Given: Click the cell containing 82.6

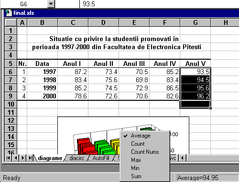Looking at the screenshot, I should 164,96.
